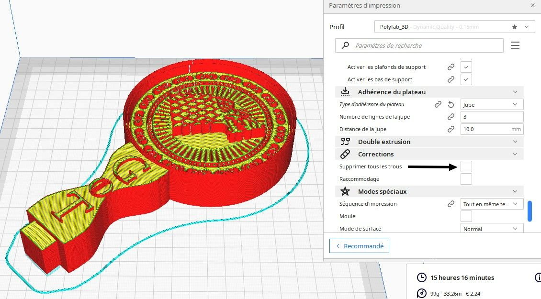Edit the Distance de la jupe value field
The height and width of the screenshot is (299, 541).
tap(492, 129)
